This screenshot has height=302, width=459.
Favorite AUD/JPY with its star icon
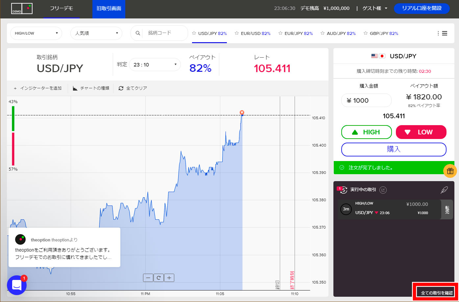[x=323, y=33]
